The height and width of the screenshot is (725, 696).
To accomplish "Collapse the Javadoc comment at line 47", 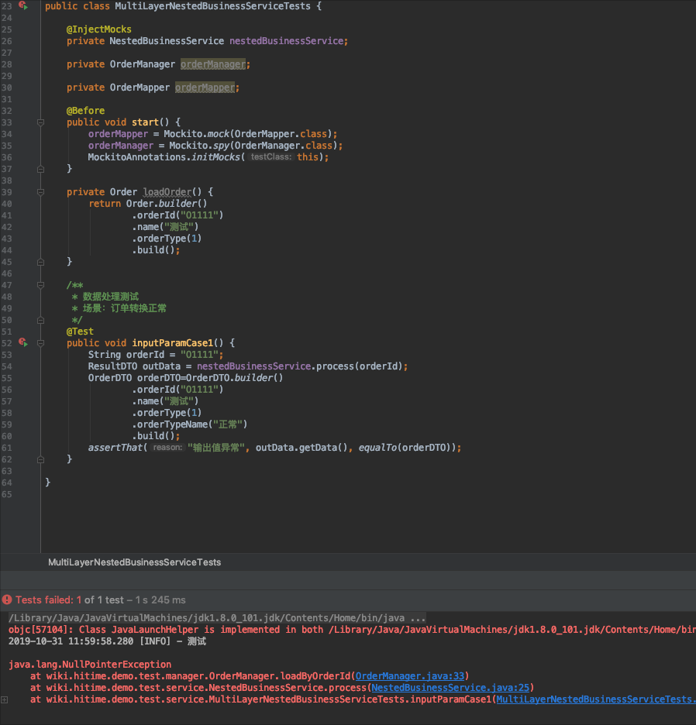I will point(40,285).
